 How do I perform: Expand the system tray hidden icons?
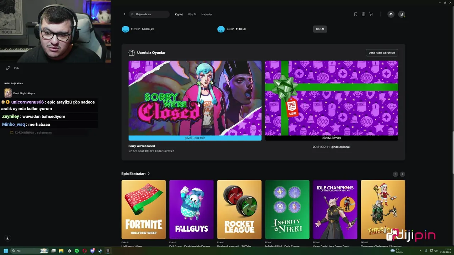click(x=420, y=251)
